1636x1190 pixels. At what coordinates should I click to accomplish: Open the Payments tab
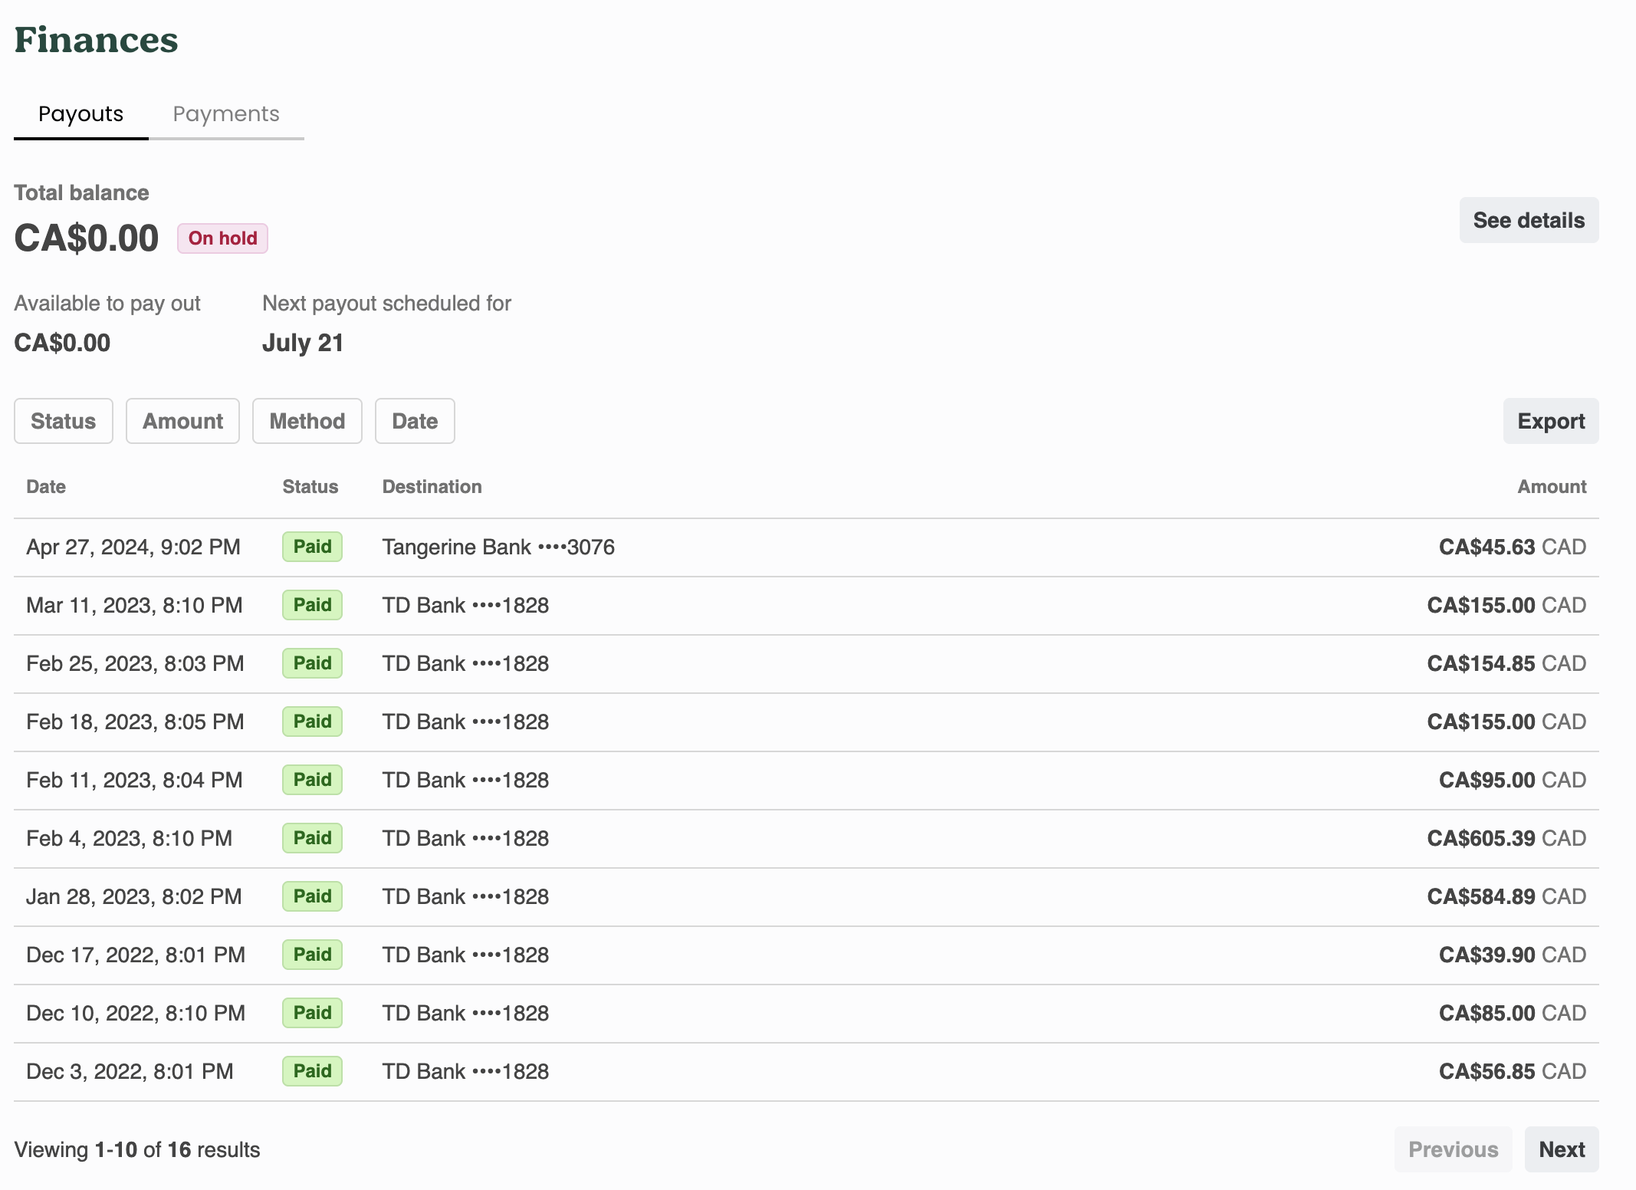pyautogui.click(x=226, y=114)
